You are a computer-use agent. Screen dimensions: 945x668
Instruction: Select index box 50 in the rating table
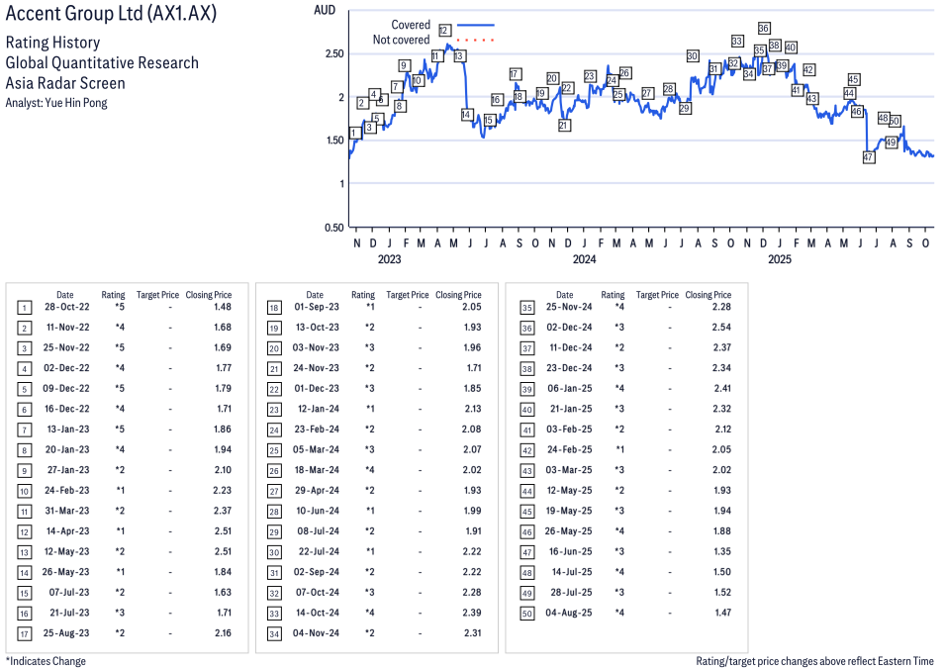point(524,613)
